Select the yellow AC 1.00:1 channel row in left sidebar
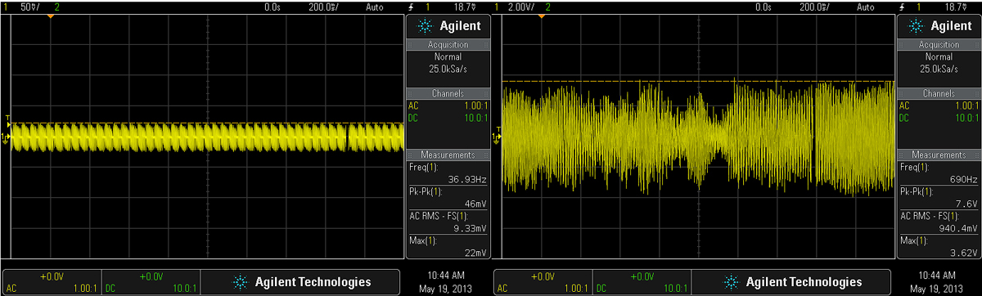The width and height of the screenshot is (982, 296). point(448,105)
